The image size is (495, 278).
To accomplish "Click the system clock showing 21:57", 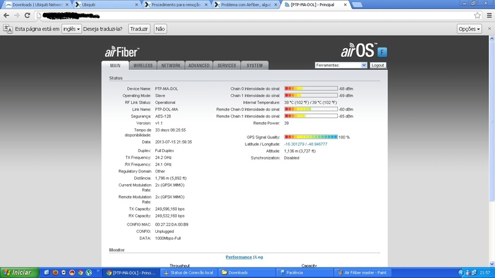I will (484, 272).
